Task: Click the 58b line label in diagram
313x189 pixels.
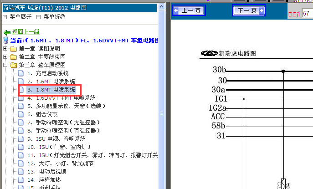Action: coord(218,126)
